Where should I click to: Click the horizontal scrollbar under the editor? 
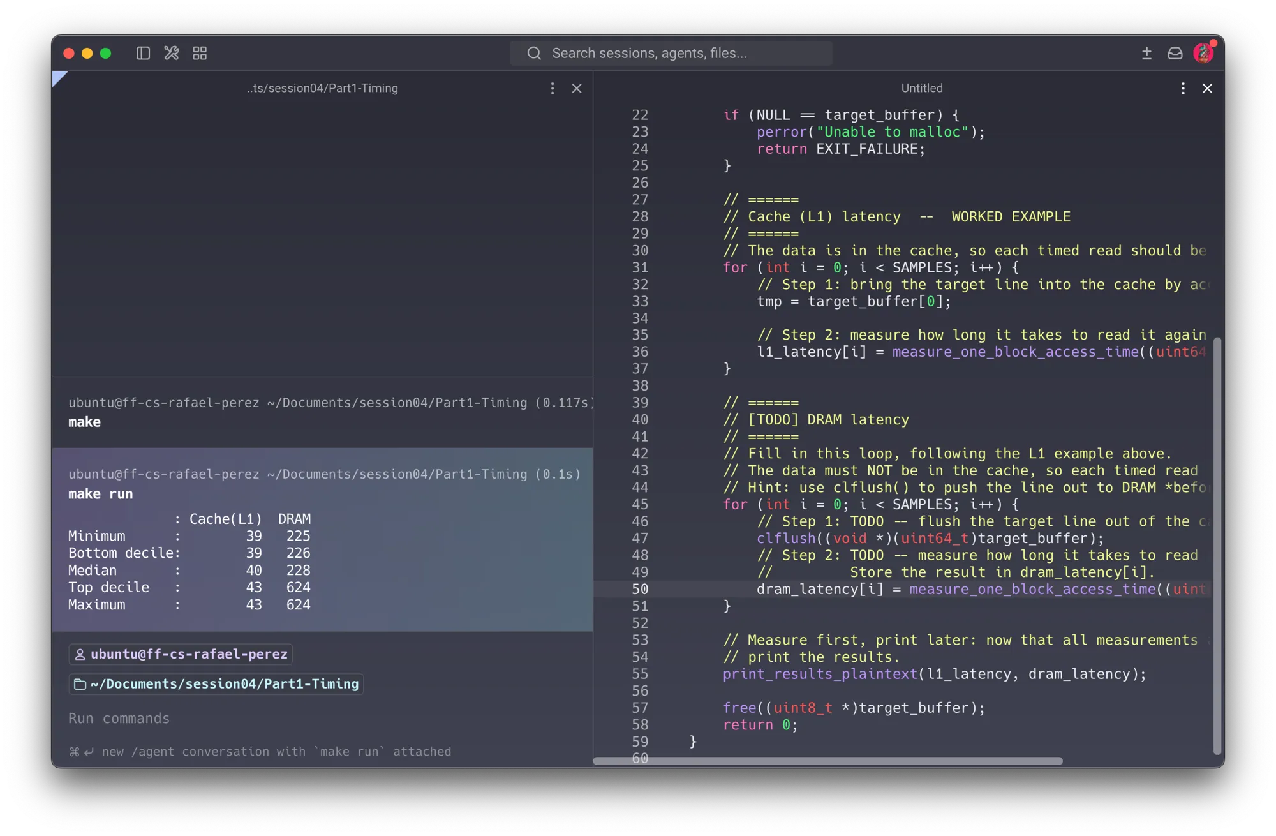click(827, 761)
